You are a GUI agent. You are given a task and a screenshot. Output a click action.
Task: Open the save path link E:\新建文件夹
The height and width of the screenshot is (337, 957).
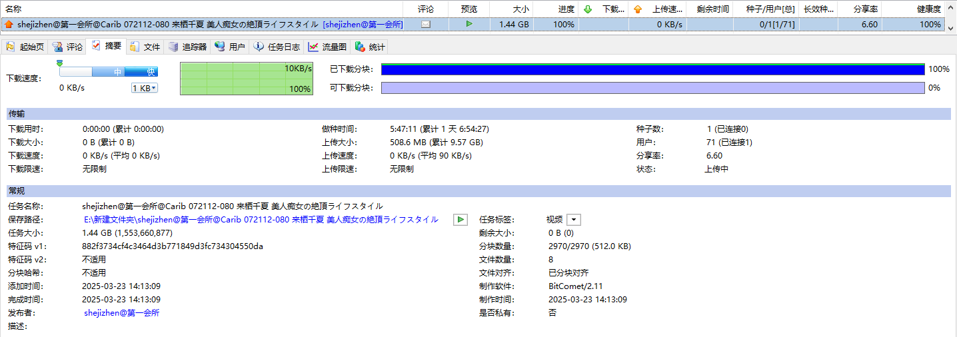261,219
